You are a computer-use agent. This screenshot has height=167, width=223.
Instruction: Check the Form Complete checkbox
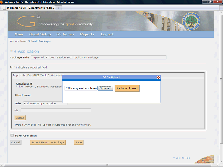click(12, 135)
